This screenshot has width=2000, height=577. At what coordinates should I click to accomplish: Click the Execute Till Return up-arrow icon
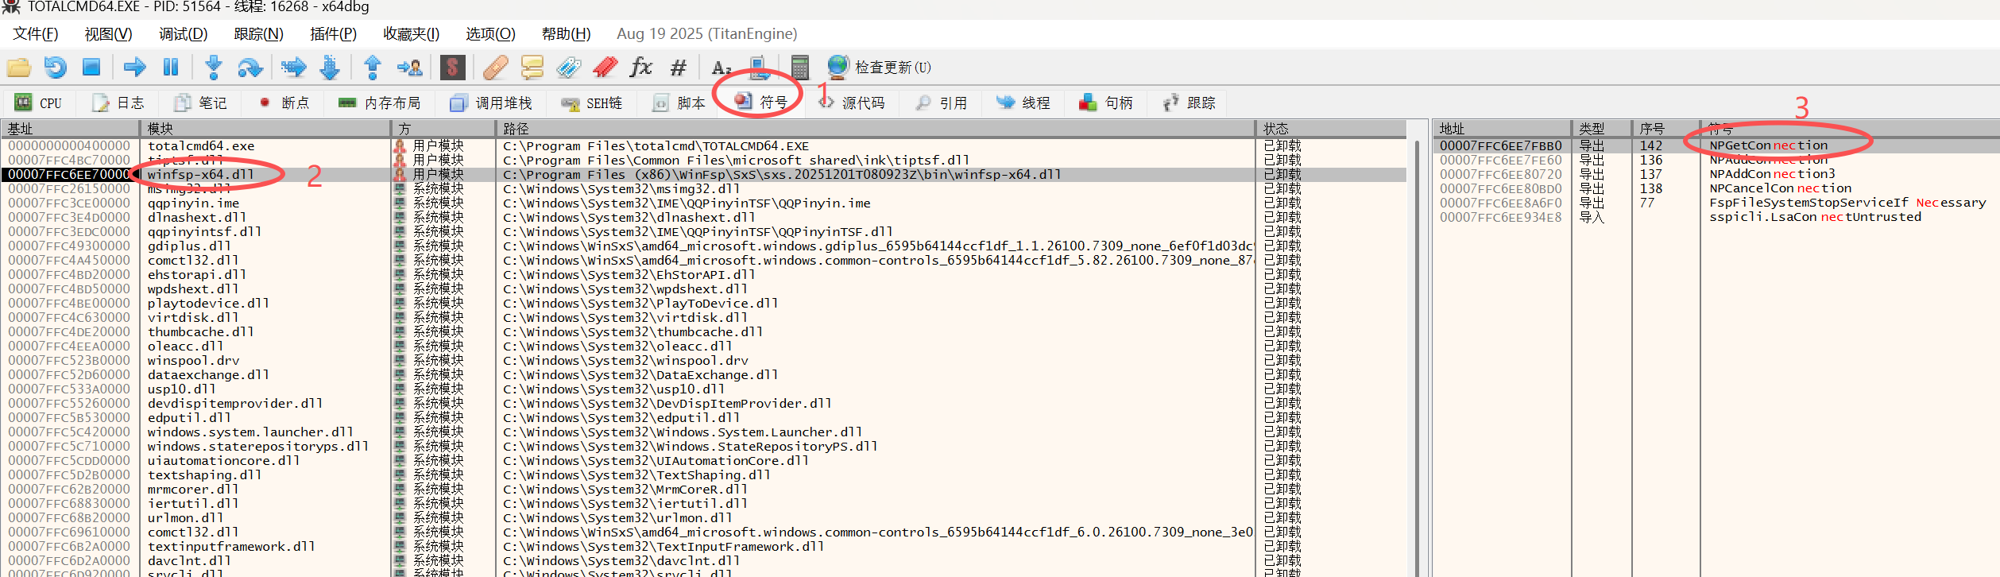(x=372, y=68)
